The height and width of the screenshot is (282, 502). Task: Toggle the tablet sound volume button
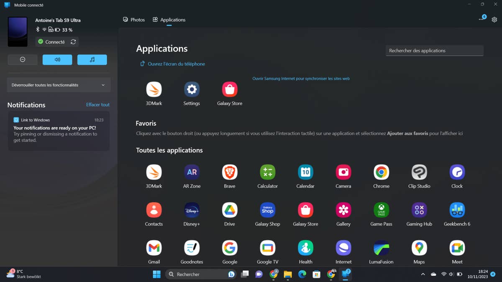click(57, 60)
